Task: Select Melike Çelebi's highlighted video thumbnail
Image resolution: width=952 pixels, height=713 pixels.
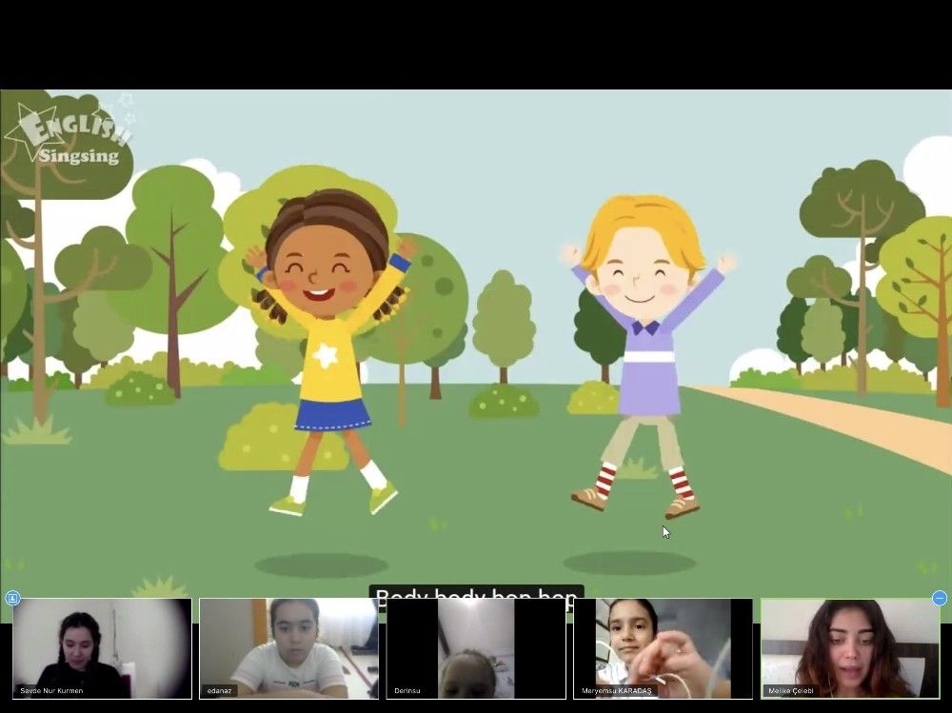Action: (x=850, y=647)
